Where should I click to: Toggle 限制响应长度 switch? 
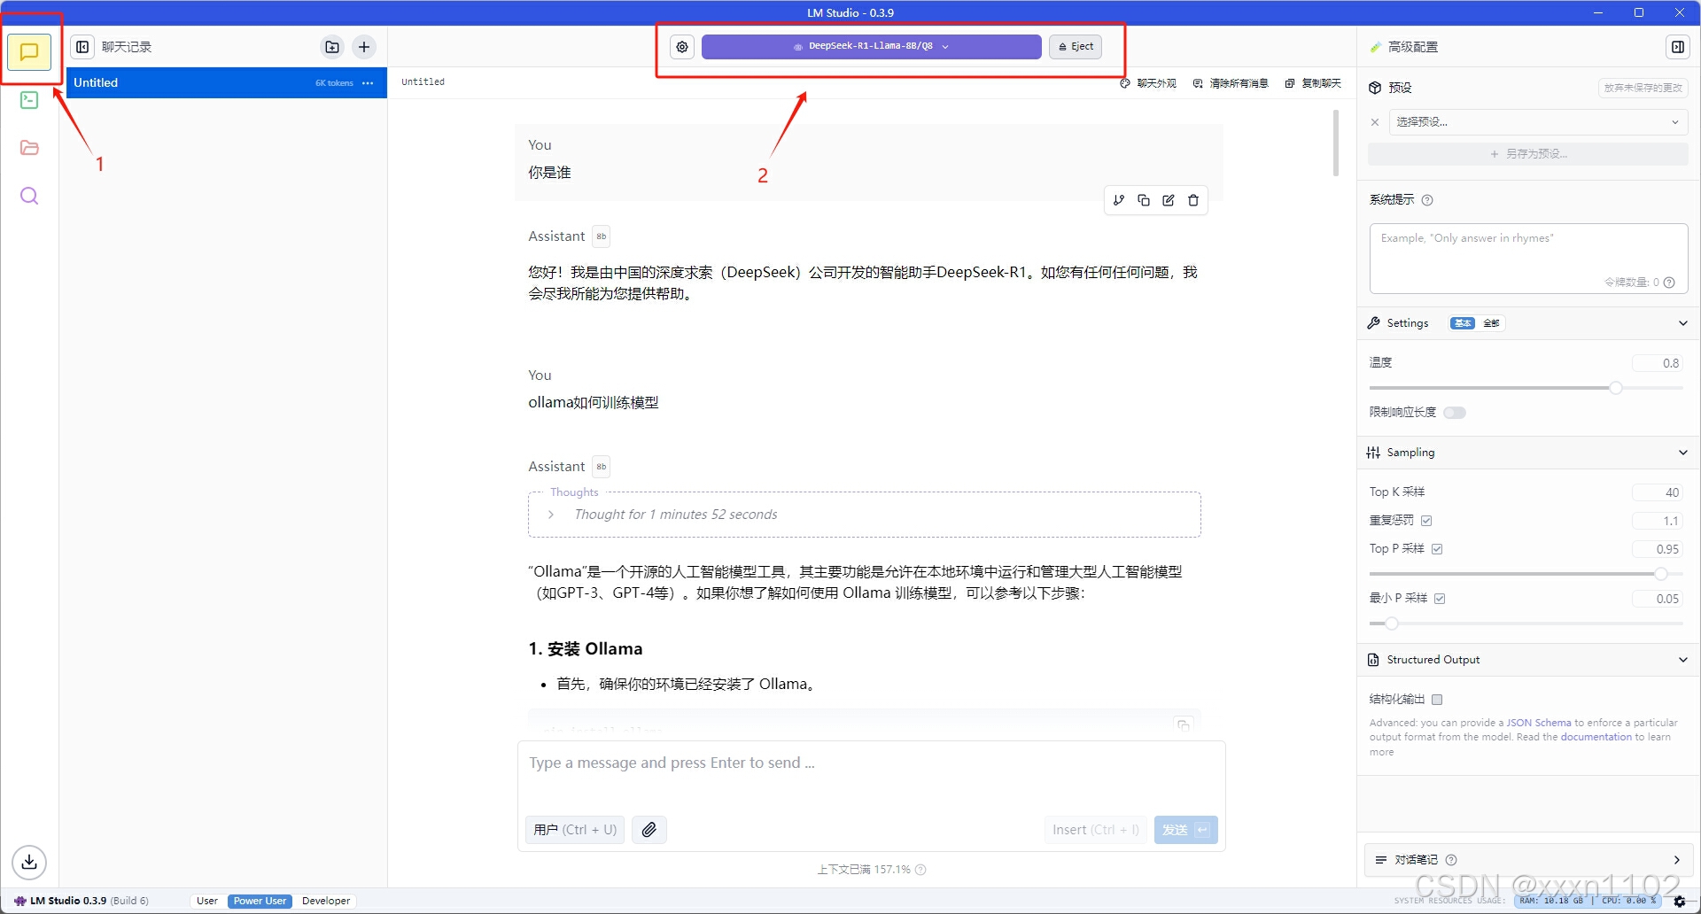(1455, 413)
